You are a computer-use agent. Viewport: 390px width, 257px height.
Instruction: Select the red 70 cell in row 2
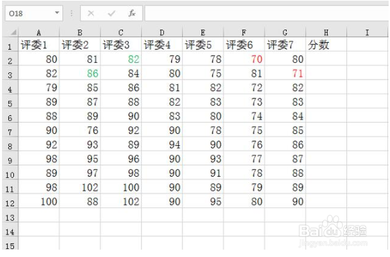(244, 59)
